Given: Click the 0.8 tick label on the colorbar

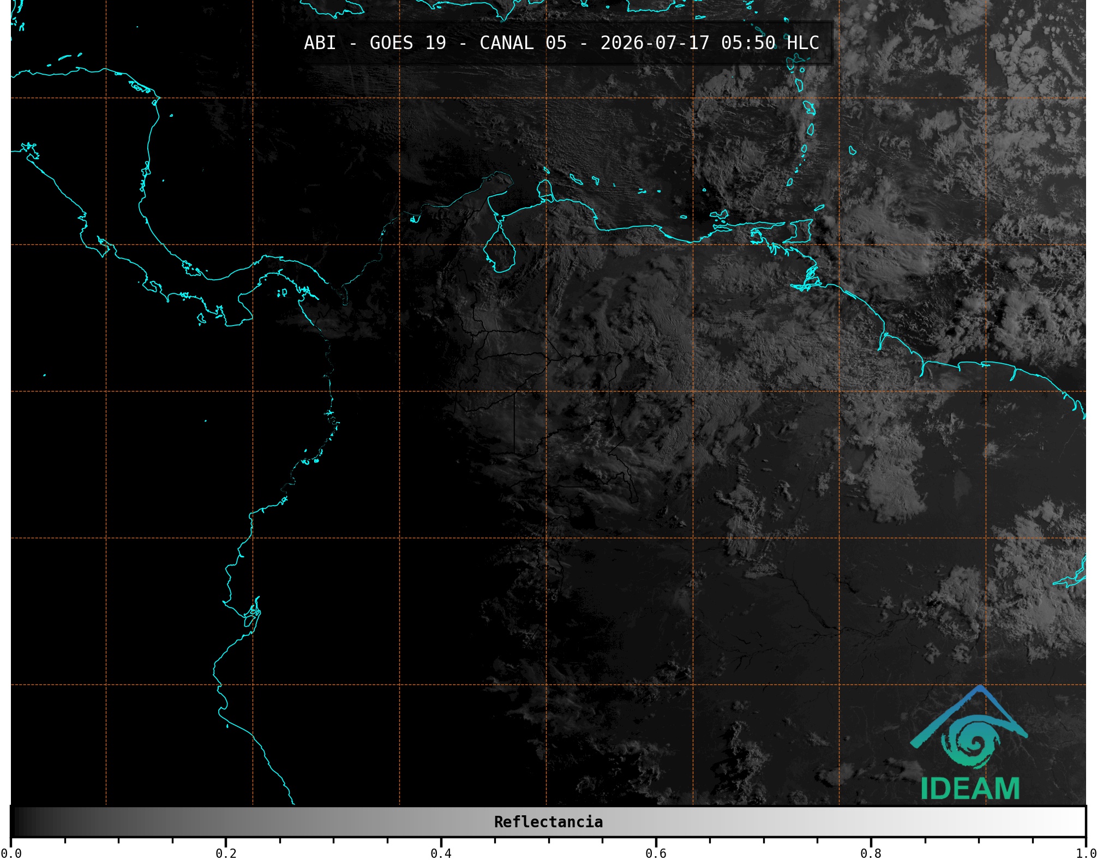Looking at the screenshot, I should point(871,853).
